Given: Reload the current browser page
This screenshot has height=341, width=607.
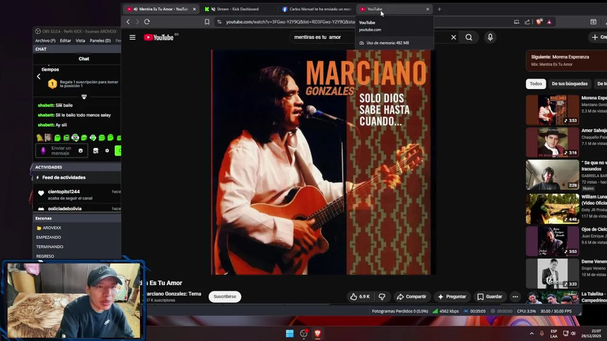Looking at the screenshot, I should pos(147,22).
